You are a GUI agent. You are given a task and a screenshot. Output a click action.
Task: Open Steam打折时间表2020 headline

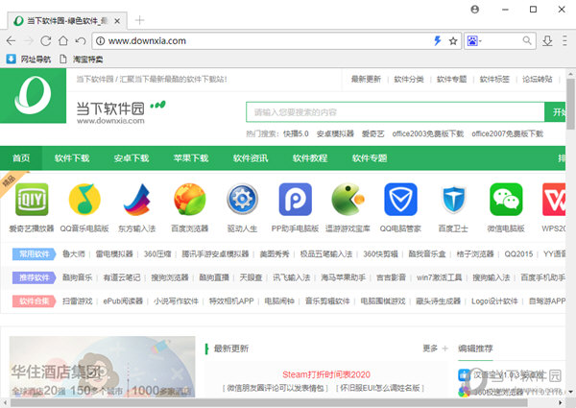(x=326, y=374)
